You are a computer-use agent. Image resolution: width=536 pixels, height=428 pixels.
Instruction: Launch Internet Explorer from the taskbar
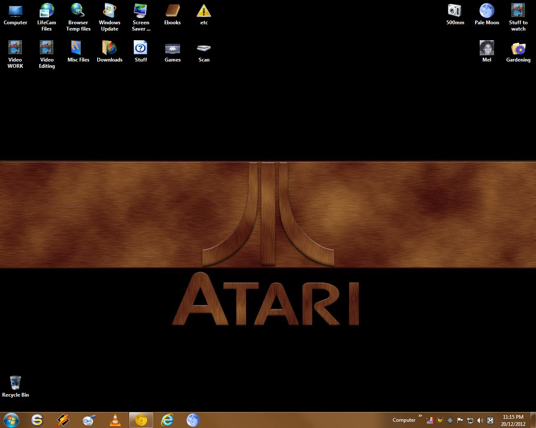point(167,420)
